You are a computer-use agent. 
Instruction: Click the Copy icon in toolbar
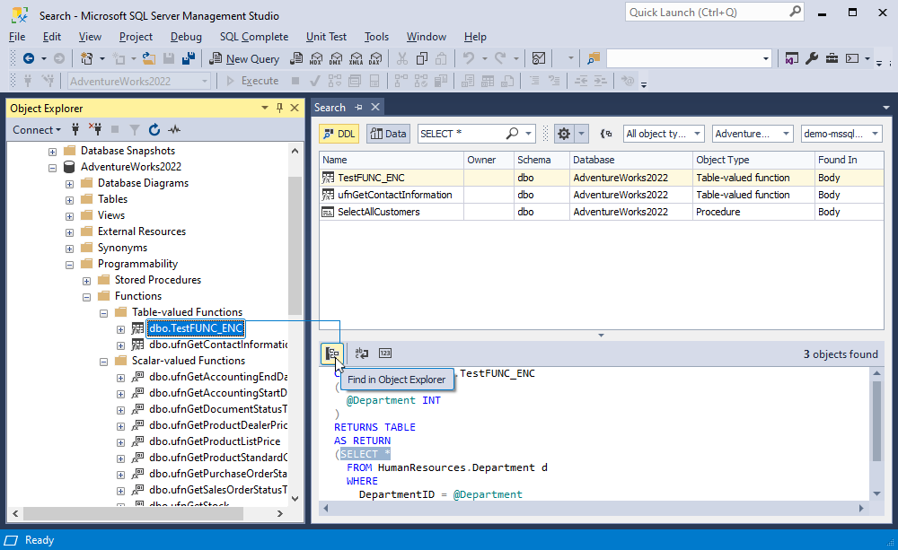coord(422,58)
